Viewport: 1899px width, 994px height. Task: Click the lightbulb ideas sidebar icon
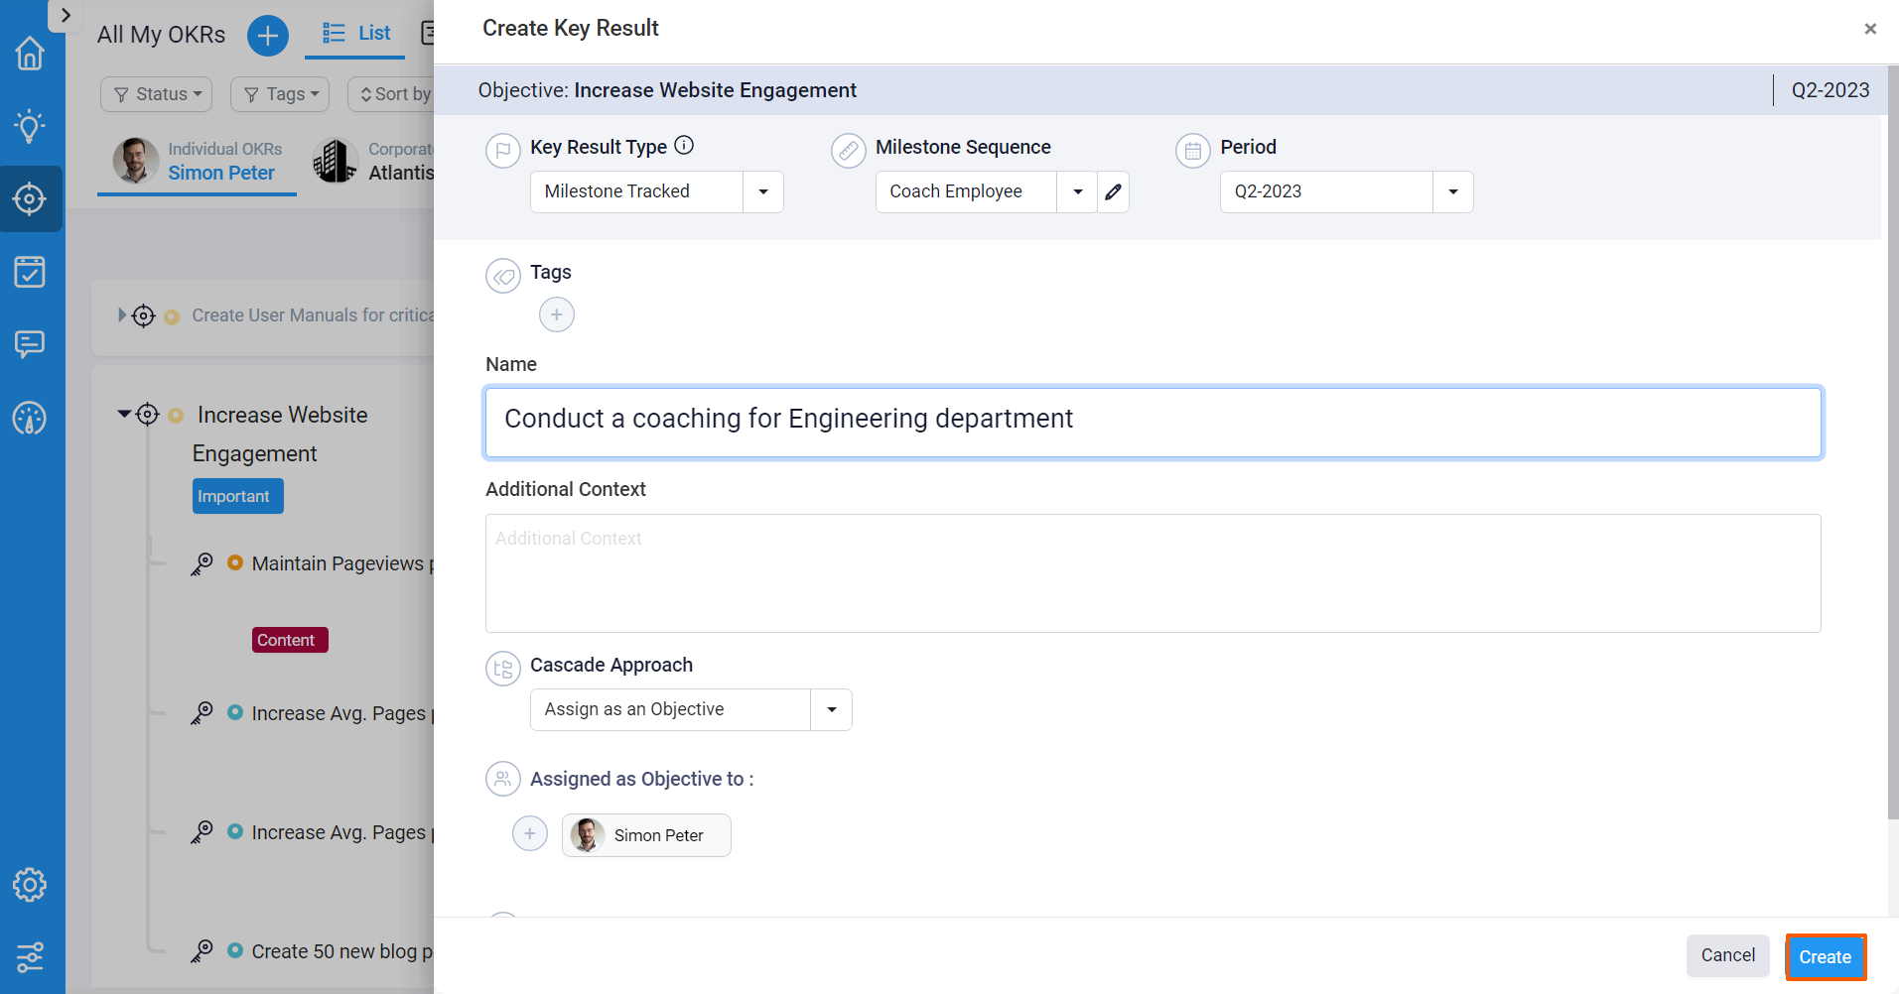[x=30, y=126]
